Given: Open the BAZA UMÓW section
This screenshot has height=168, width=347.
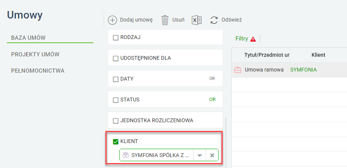Looking at the screenshot, I should pos(28,38).
